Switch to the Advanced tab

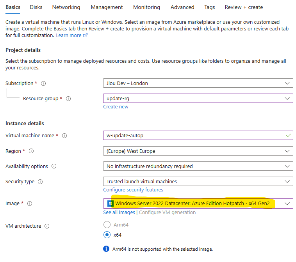(x=182, y=7)
